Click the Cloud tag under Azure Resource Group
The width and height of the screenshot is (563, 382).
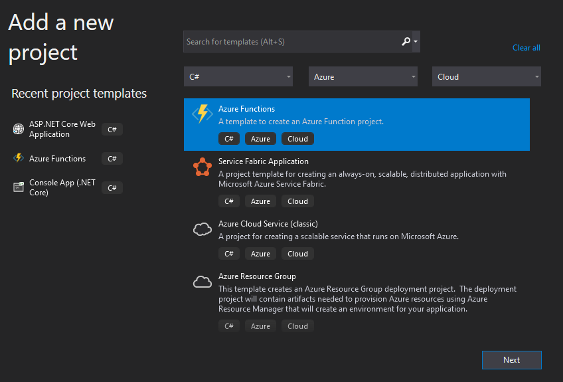pyautogui.click(x=297, y=326)
